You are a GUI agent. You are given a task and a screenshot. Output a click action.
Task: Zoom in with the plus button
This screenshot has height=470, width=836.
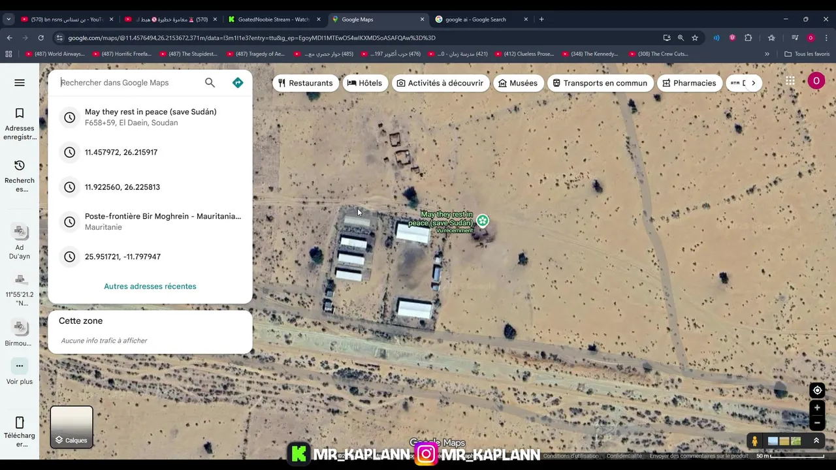click(817, 408)
